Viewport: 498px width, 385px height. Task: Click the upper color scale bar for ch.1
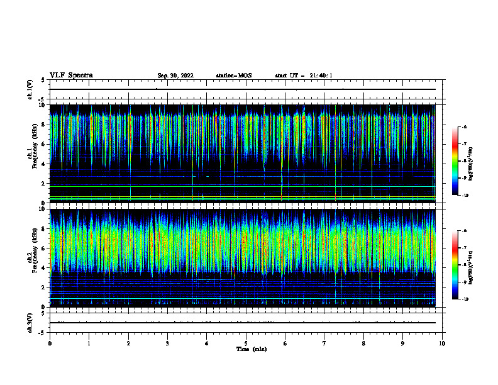coord(455,161)
